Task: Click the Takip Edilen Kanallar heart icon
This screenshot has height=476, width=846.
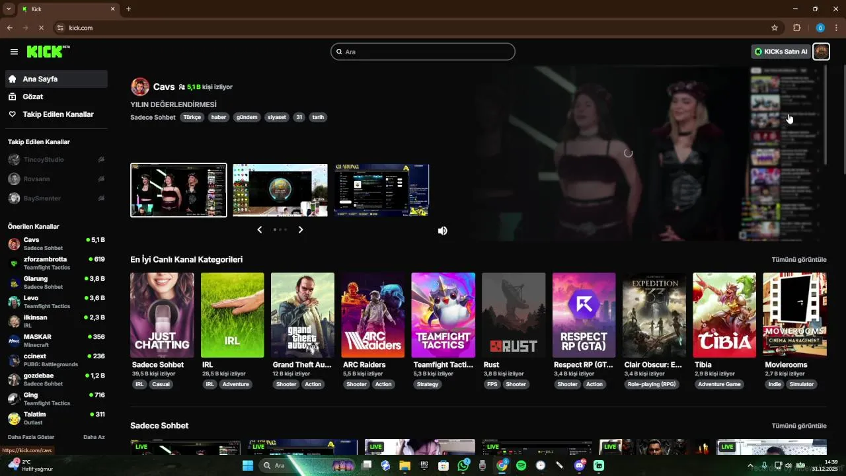Action: [13, 114]
